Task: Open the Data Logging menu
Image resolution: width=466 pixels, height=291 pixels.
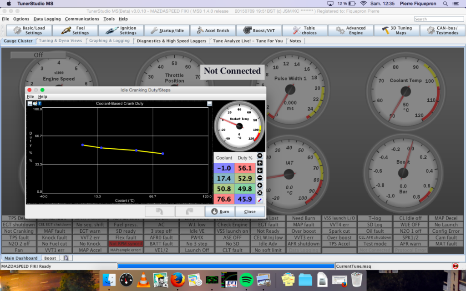Action: 47,19
